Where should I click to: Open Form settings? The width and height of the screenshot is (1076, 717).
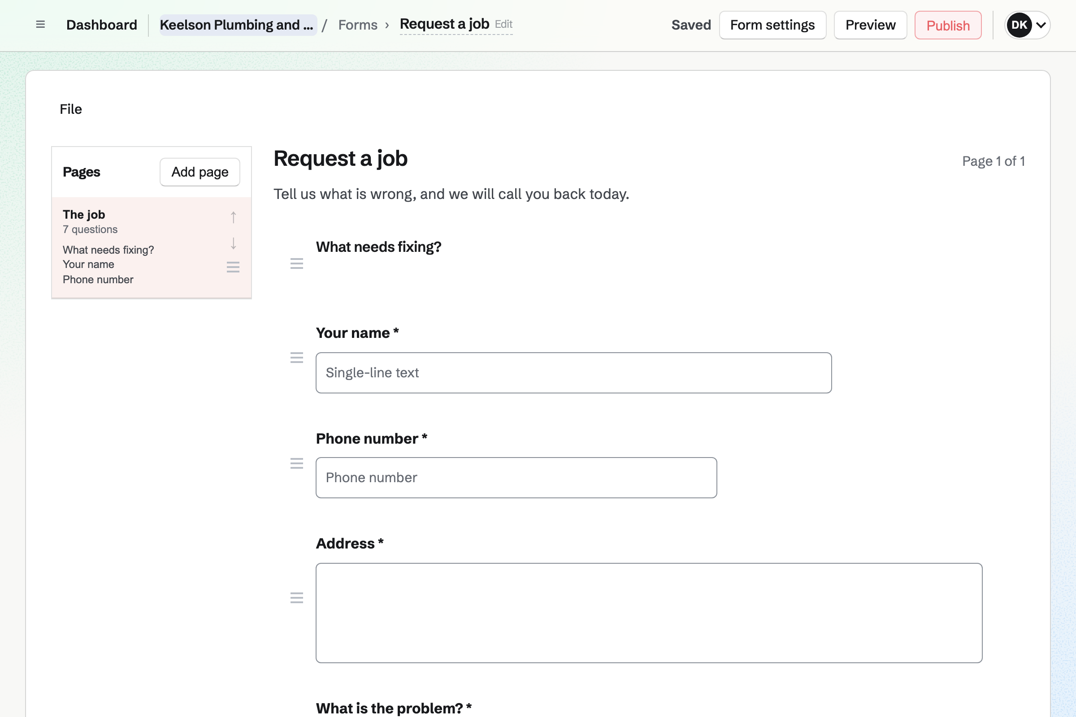point(772,25)
